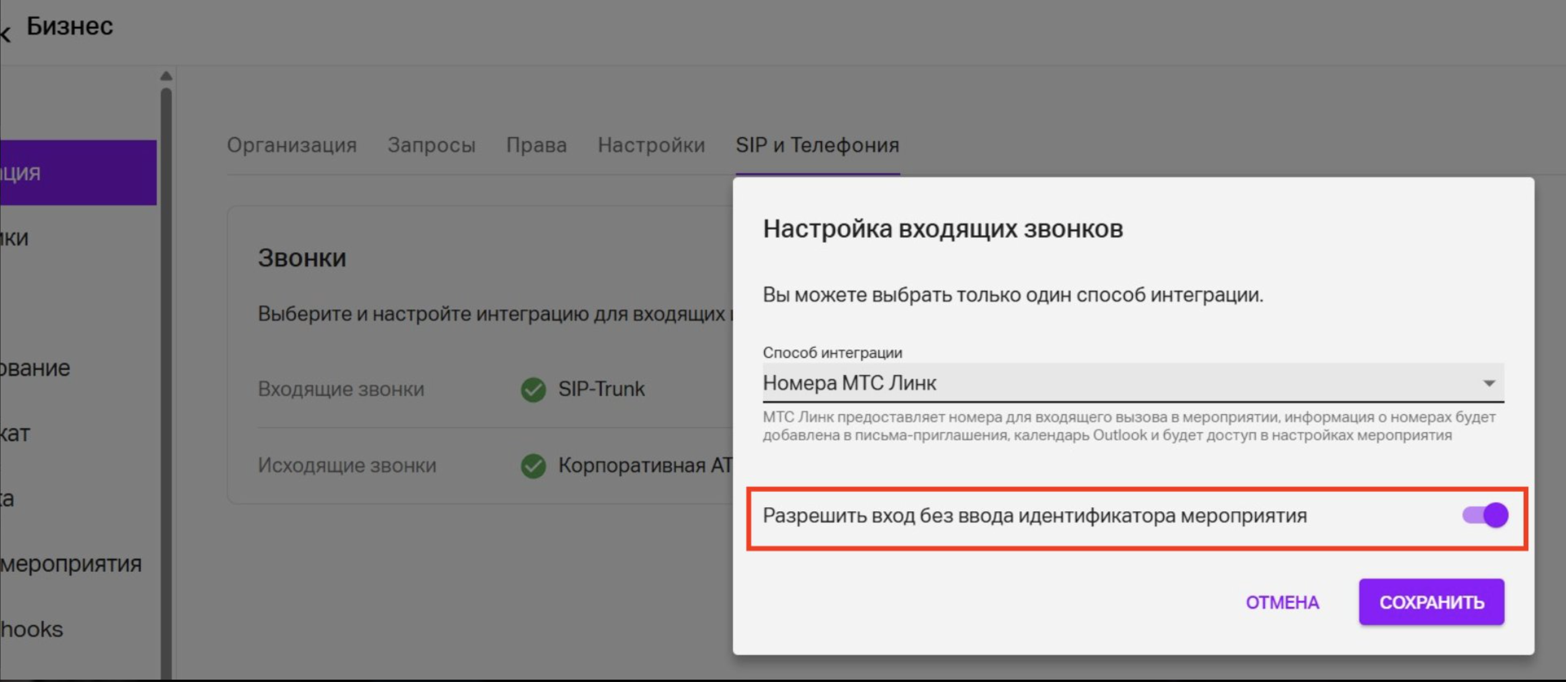1566x682 pixels.
Task: Switch to Организация tab
Action: pyautogui.click(x=292, y=145)
